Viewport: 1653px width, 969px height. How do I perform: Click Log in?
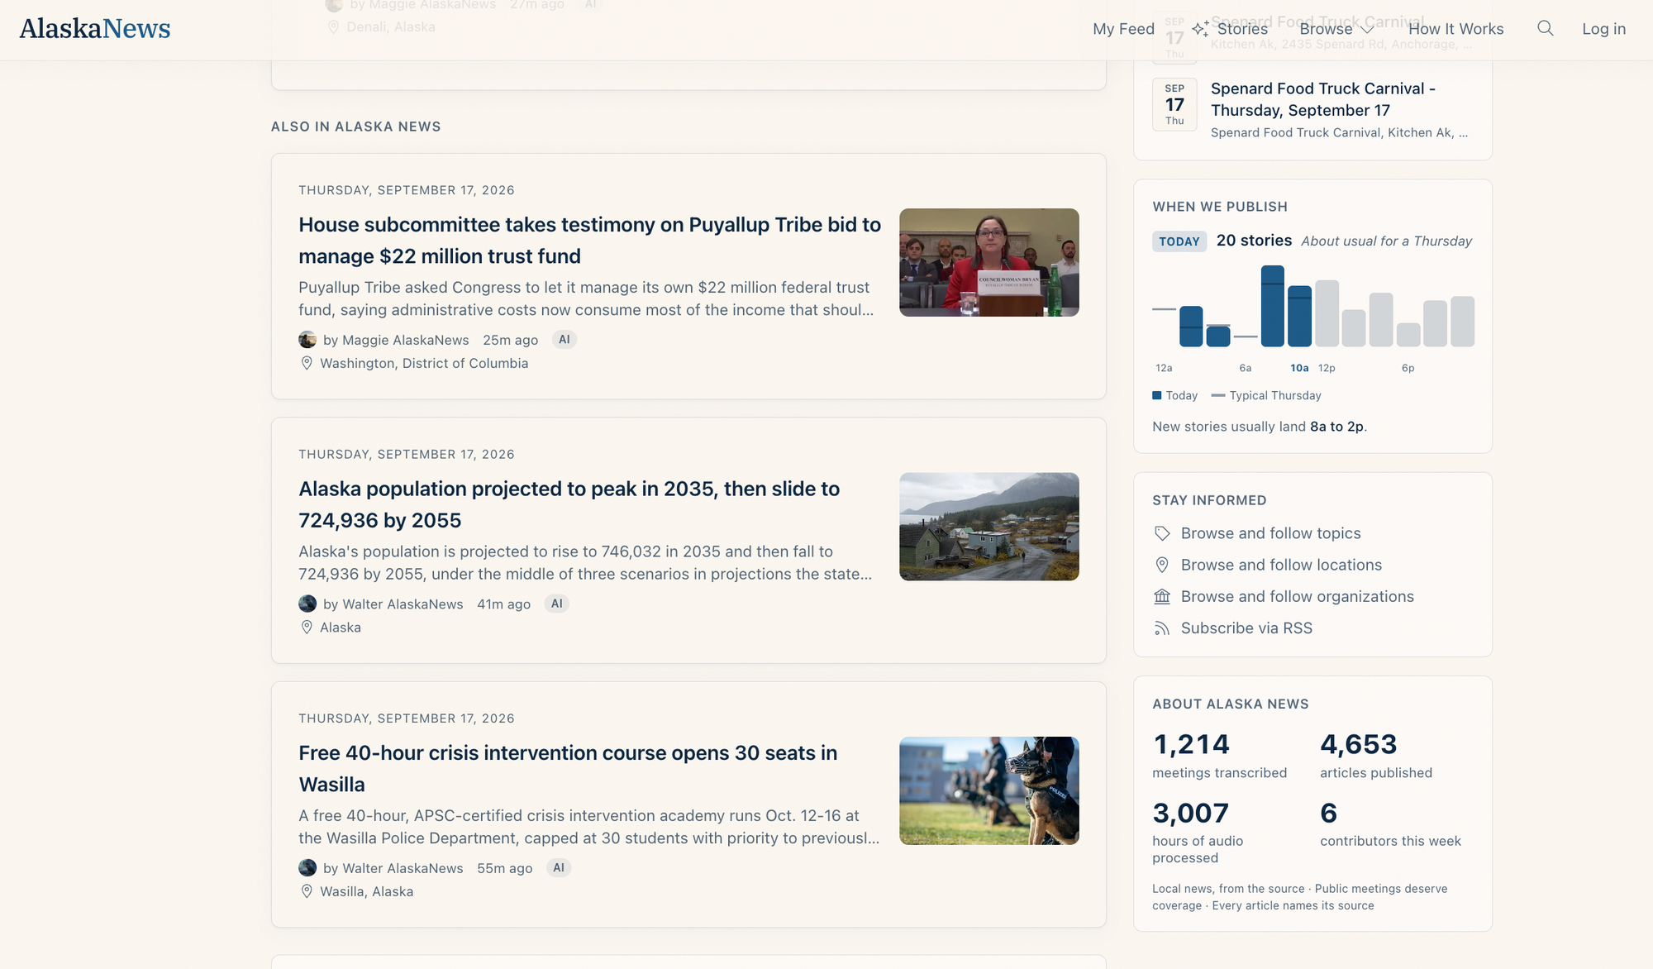pyautogui.click(x=1603, y=29)
